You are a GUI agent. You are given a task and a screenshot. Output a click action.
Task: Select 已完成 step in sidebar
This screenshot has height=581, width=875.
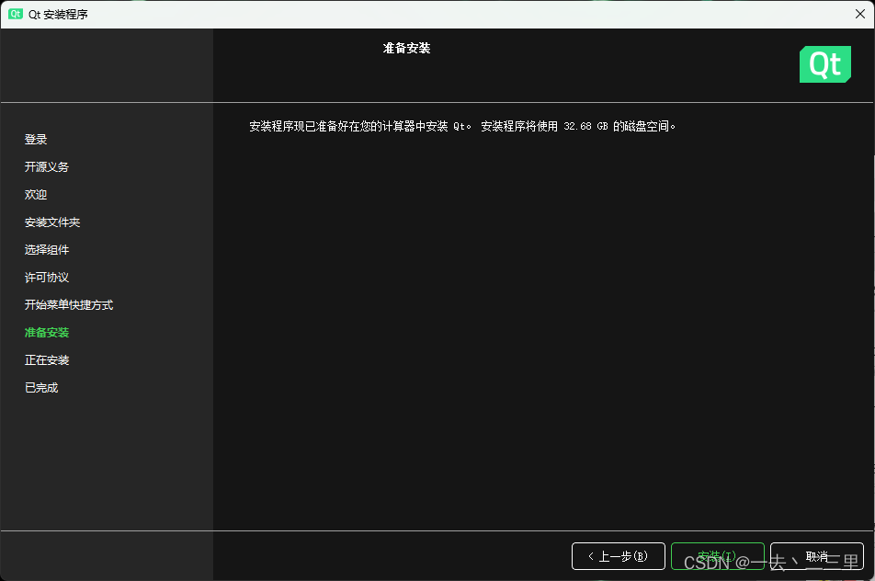[41, 388]
